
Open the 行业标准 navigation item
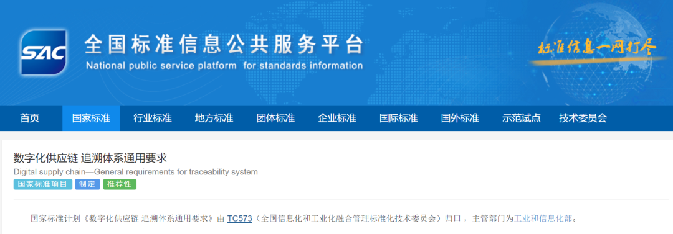click(x=153, y=119)
